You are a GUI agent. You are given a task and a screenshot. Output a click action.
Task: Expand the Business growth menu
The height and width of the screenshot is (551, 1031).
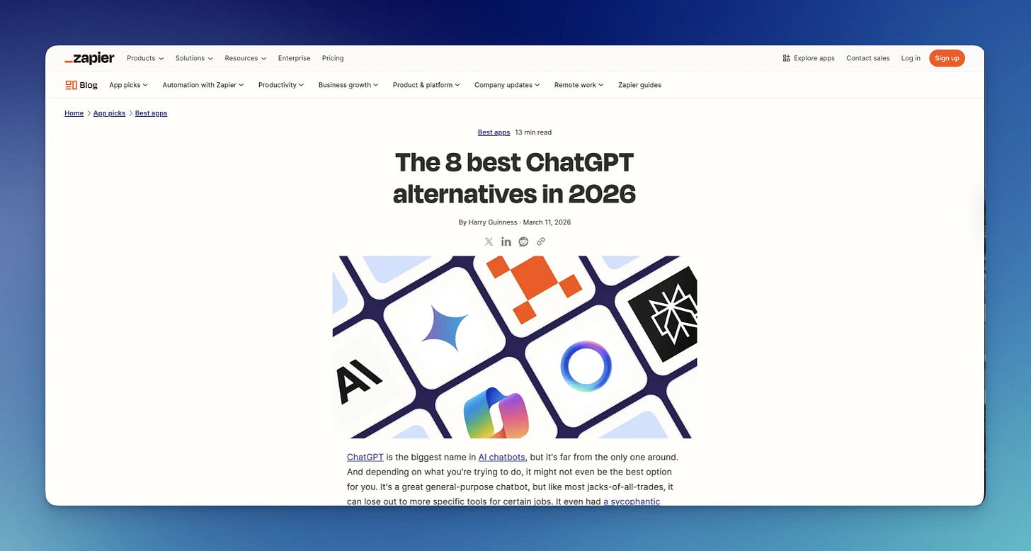click(348, 85)
